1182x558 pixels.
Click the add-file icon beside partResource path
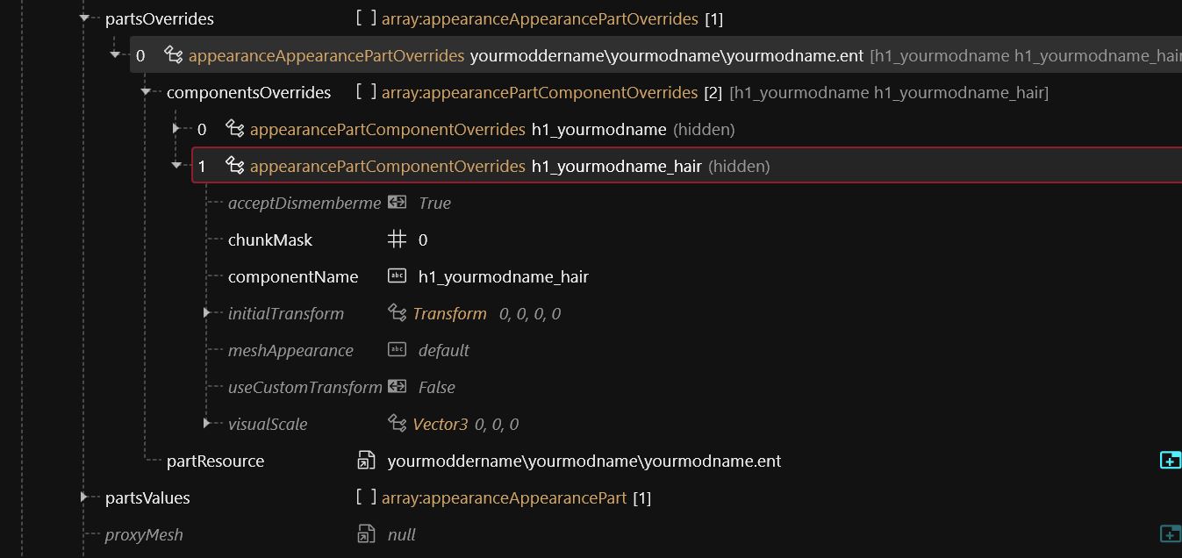tap(1170, 461)
